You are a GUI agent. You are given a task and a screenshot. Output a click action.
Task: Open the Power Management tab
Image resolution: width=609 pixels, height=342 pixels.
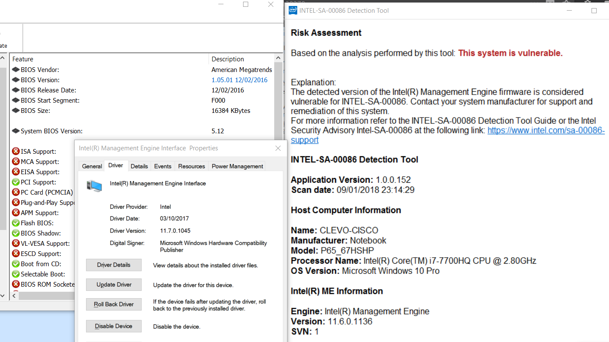pyautogui.click(x=238, y=167)
